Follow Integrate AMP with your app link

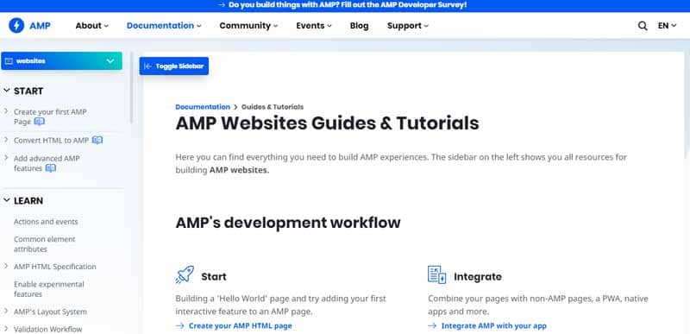click(493, 326)
